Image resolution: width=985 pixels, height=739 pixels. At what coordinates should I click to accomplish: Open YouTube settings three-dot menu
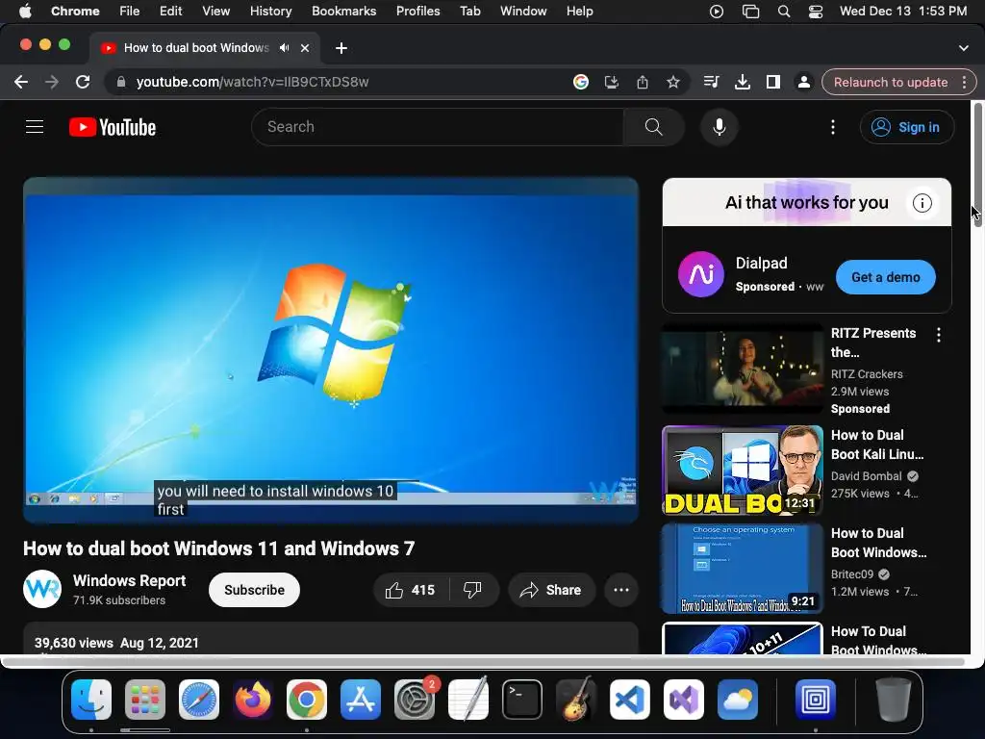pyautogui.click(x=833, y=127)
